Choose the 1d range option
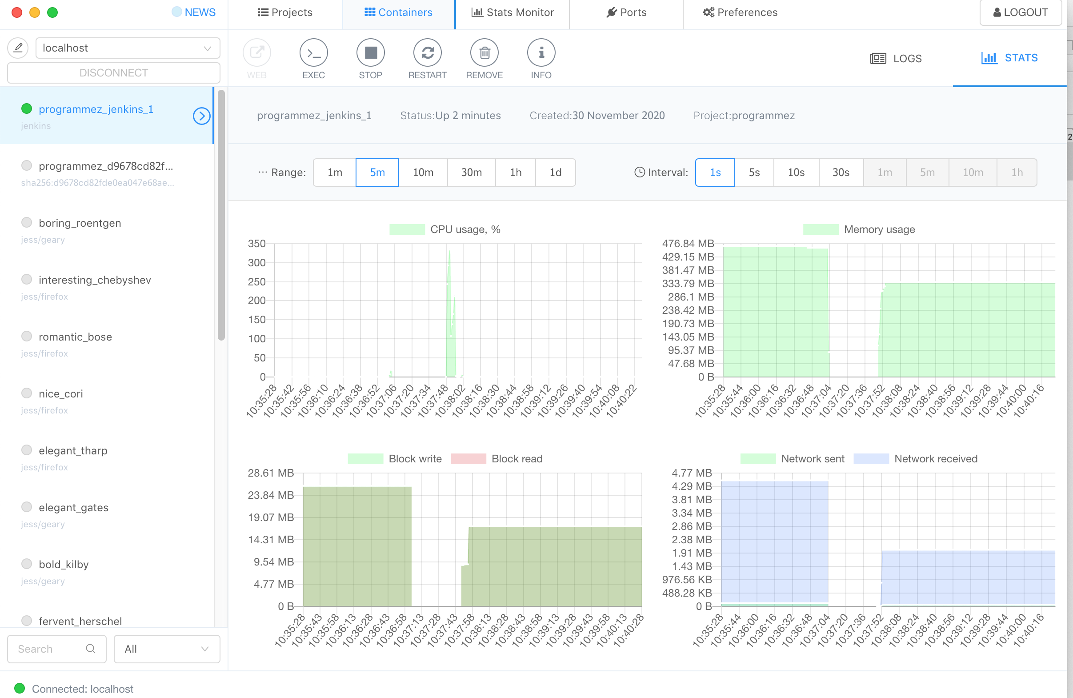Viewport: 1073px width, 698px height. pos(555,172)
